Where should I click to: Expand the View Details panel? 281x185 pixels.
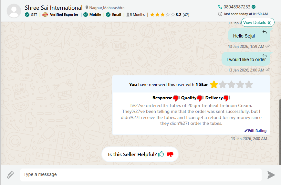pos(257,22)
